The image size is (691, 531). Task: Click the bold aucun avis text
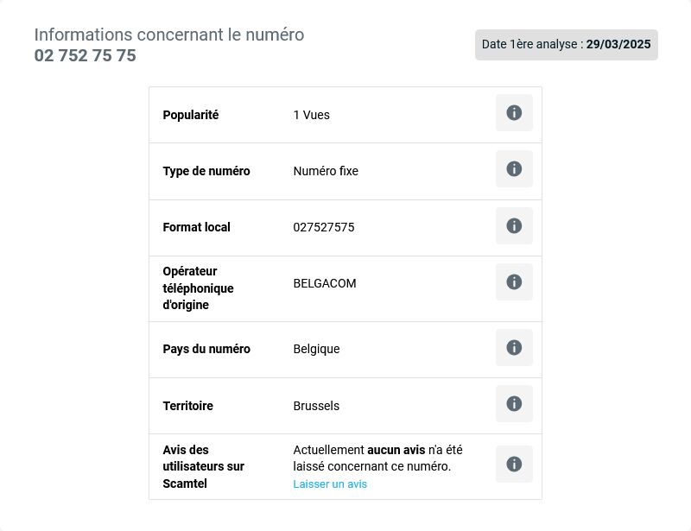coord(396,450)
